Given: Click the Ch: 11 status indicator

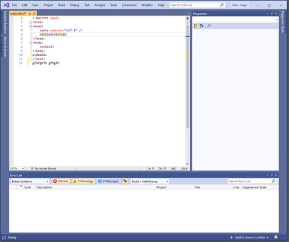Looking at the screenshot, I should tap(162, 168).
